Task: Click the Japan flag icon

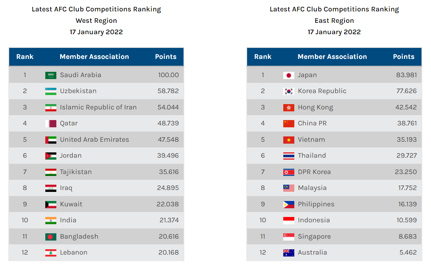Action: pyautogui.click(x=289, y=75)
